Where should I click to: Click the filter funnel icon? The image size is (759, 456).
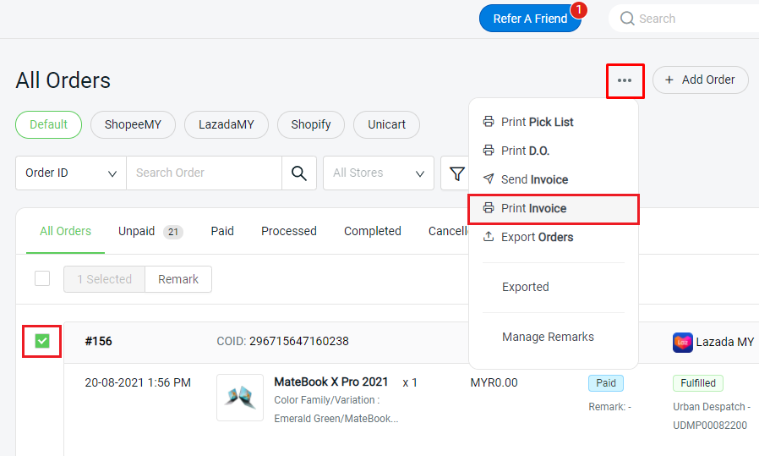tap(457, 173)
